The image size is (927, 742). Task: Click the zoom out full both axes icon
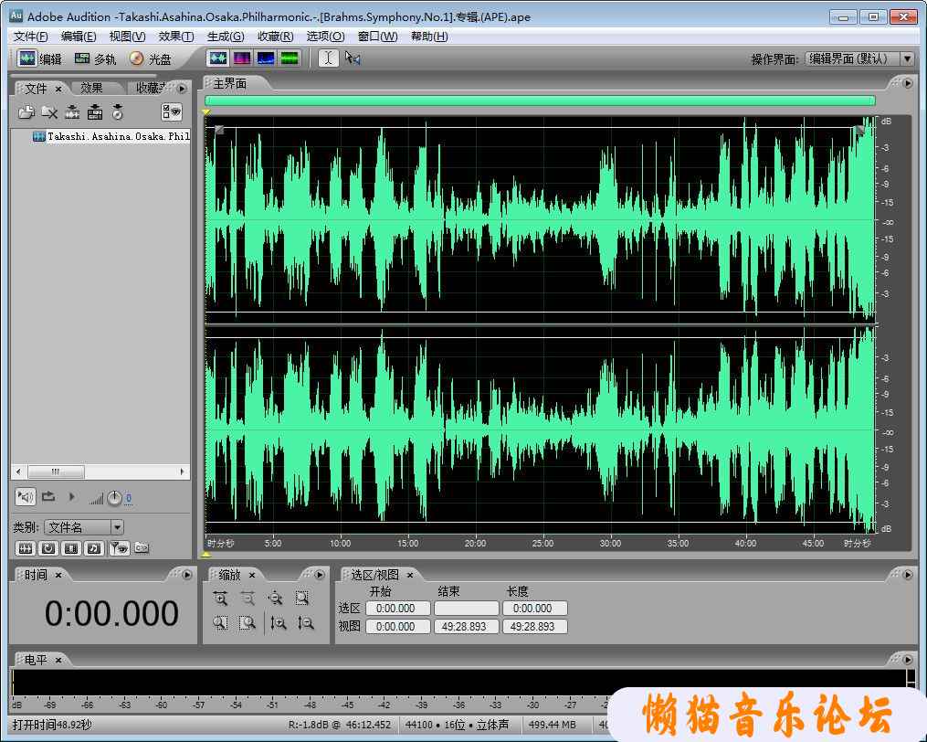click(276, 599)
